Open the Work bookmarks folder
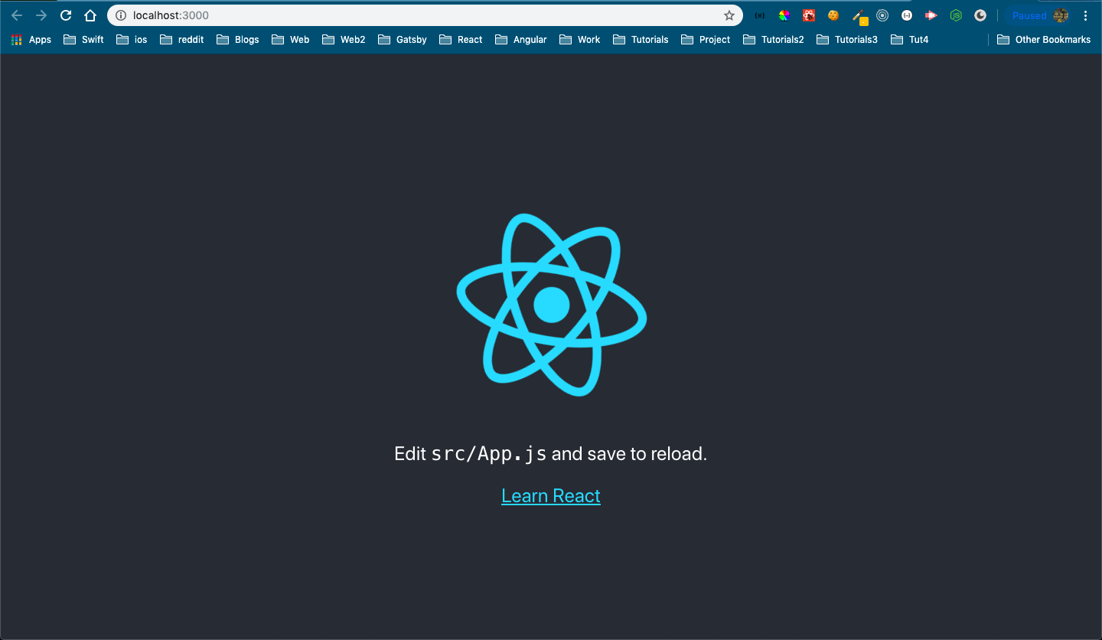This screenshot has height=640, width=1102. pyautogui.click(x=579, y=40)
